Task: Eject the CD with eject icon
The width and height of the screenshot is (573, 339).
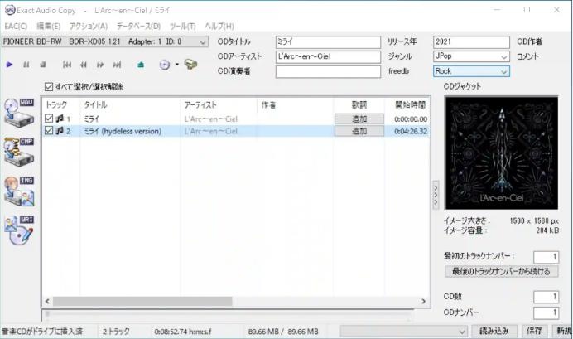Action: (141, 65)
